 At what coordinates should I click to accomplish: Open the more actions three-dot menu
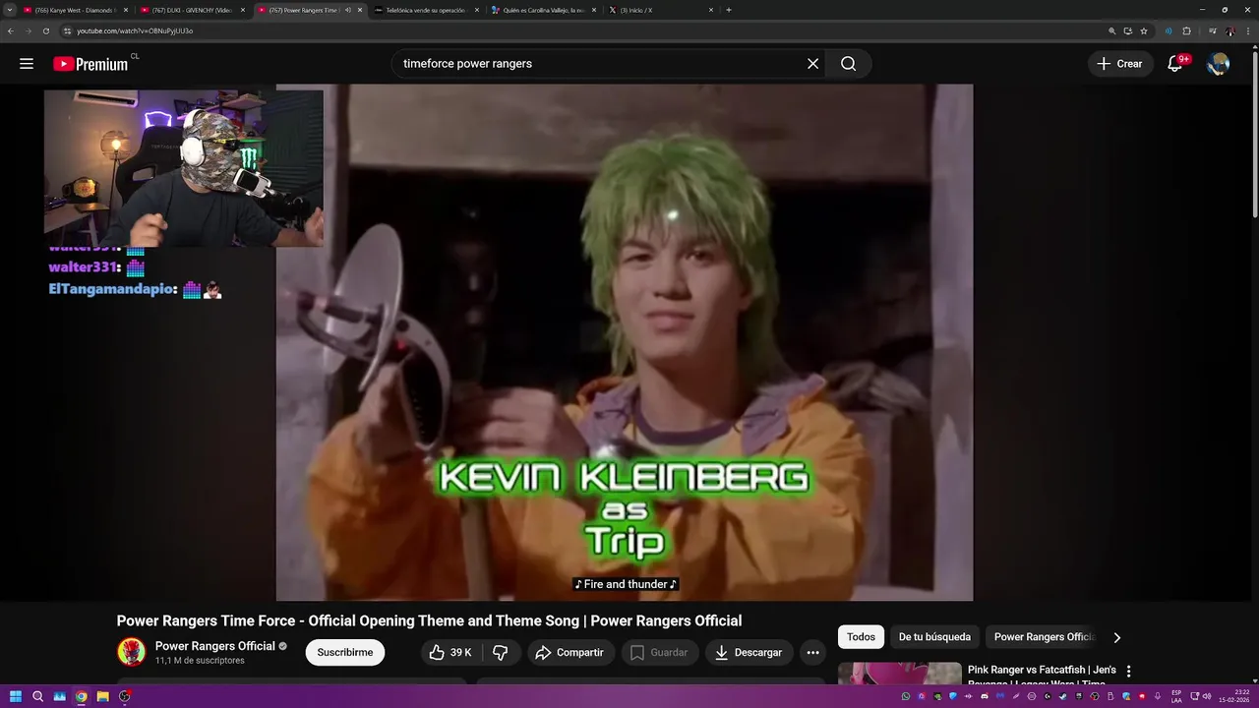[812, 652]
